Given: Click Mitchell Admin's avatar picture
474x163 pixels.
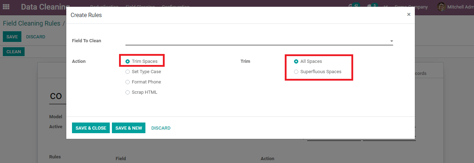Looking at the screenshot, I should pyautogui.click(x=441, y=7).
